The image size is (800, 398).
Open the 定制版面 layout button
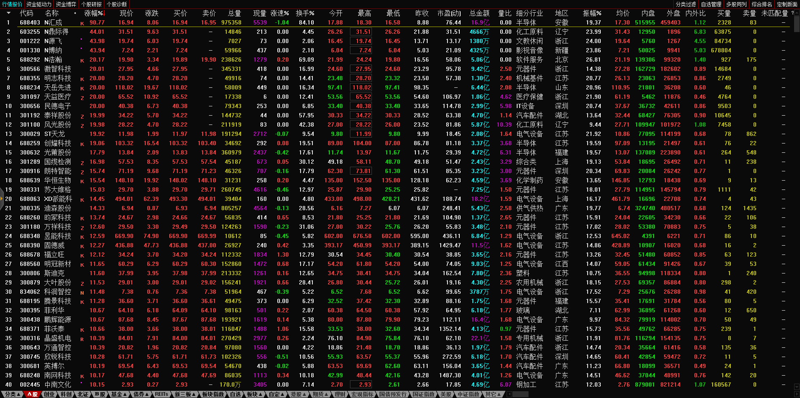pyautogui.click(x=787, y=4)
